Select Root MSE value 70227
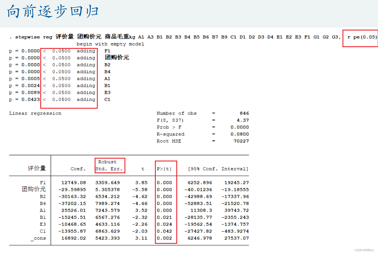The height and width of the screenshot is (254, 378). pos(241,141)
